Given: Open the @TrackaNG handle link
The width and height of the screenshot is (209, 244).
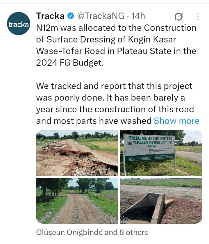Looking at the screenshot, I should tap(100, 16).
